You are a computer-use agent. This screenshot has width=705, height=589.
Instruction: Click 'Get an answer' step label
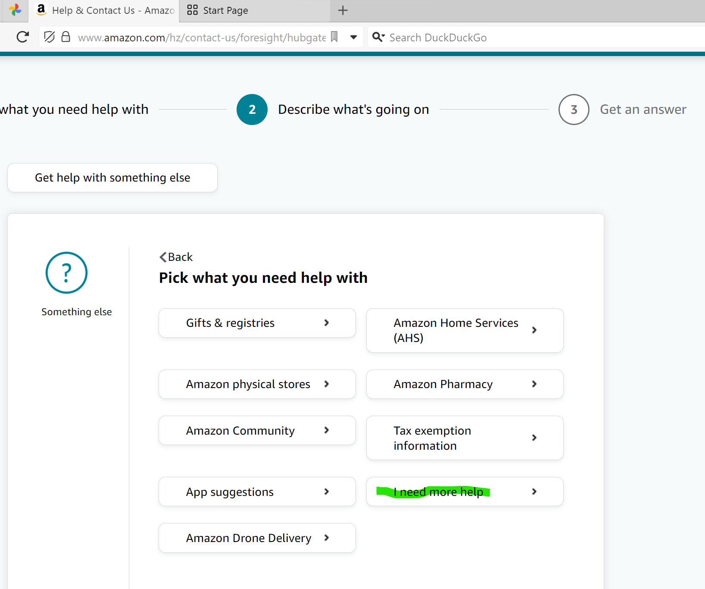pyautogui.click(x=643, y=110)
